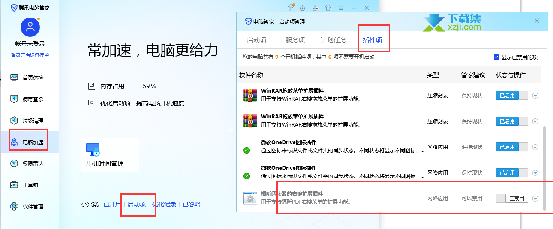Switch to the 插件项 tab
This screenshot has height=229, width=553.
(x=372, y=40)
